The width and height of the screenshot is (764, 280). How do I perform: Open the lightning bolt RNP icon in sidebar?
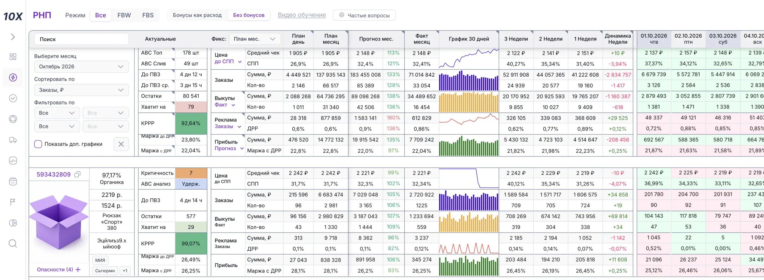coord(13,77)
